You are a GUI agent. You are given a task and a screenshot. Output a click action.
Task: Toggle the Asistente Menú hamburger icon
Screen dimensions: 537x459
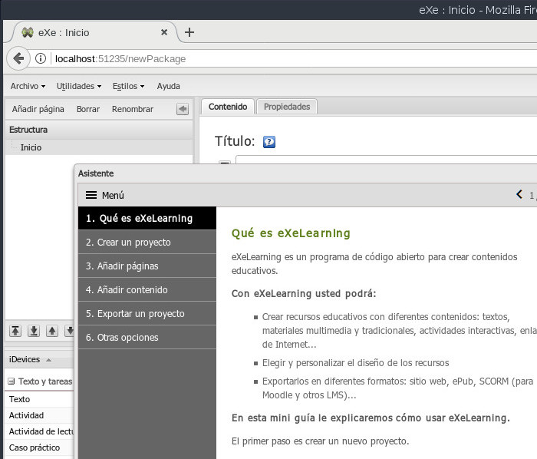coord(91,195)
